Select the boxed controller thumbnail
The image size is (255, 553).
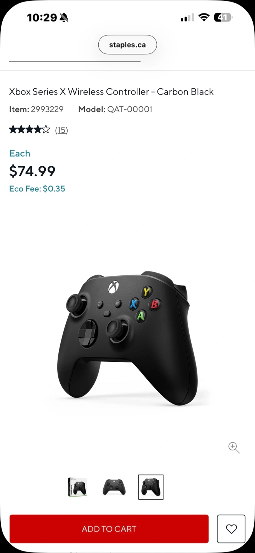tap(77, 487)
